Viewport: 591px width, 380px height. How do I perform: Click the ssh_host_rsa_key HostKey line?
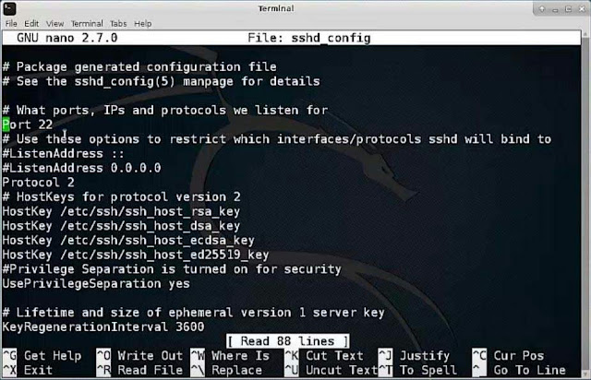(x=121, y=211)
